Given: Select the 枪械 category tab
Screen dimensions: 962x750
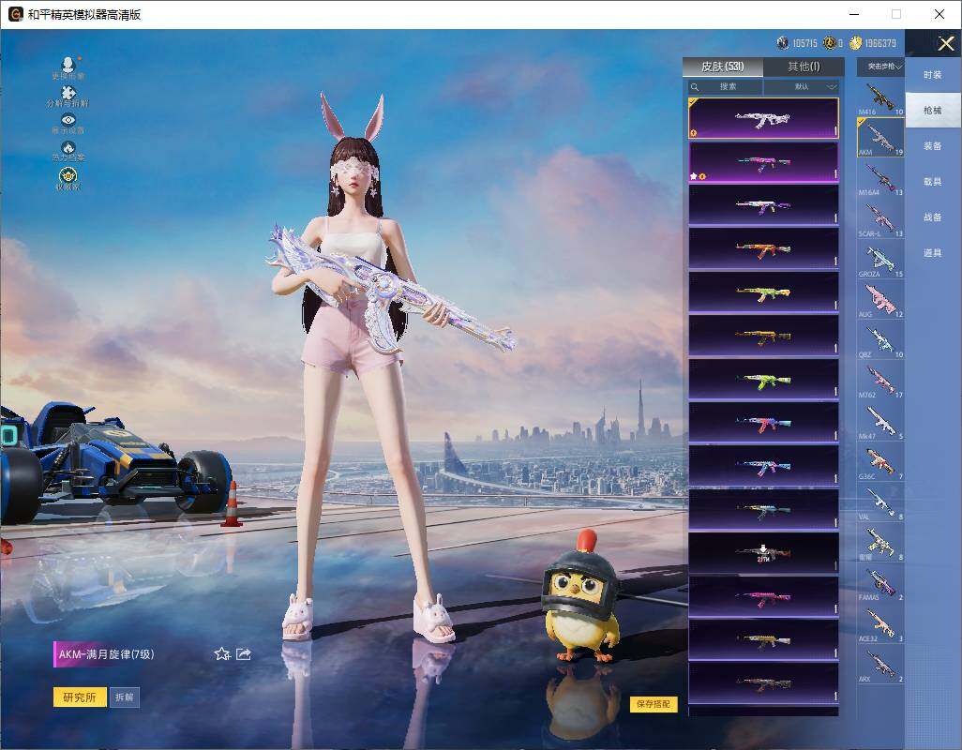Looking at the screenshot, I should tap(933, 111).
